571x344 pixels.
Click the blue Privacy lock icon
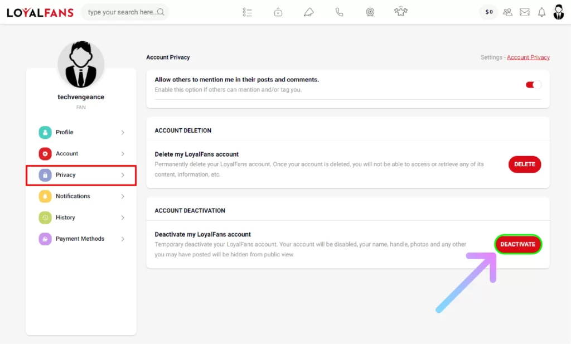[x=45, y=175]
